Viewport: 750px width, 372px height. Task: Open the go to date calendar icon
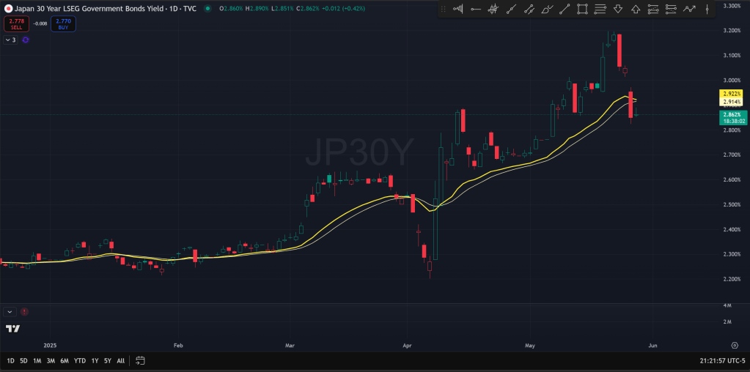141,360
